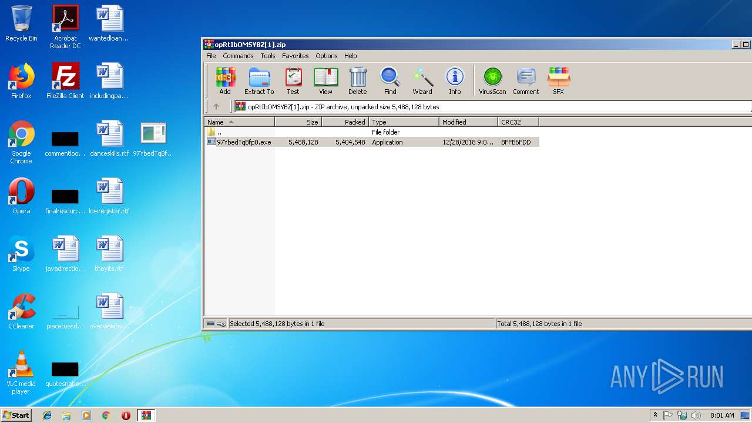Click the Add toolbar icon in WinRAR
Image resolution: width=752 pixels, height=423 pixels.
tap(225, 81)
